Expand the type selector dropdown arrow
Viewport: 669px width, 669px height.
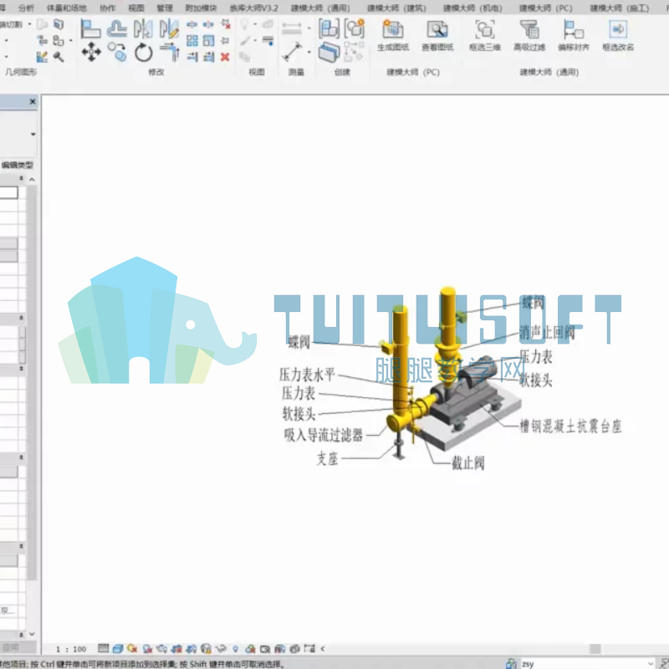coord(33,134)
